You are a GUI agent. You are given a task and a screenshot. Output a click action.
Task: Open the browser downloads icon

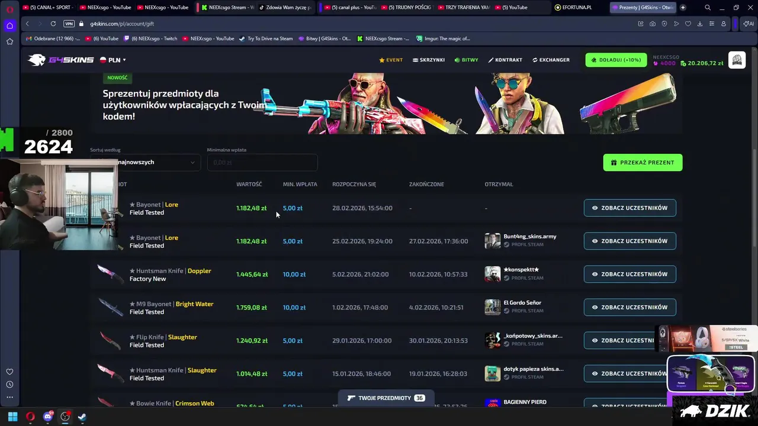click(700, 24)
